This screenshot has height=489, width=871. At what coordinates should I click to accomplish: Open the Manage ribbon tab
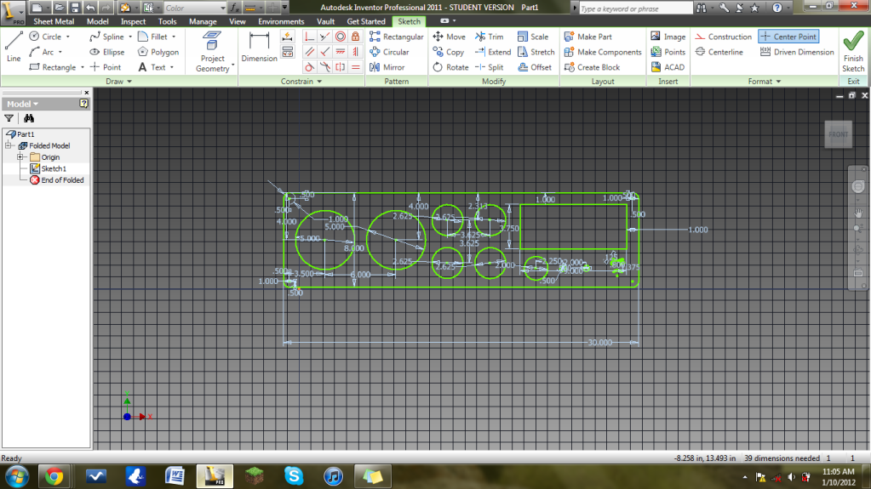click(202, 21)
